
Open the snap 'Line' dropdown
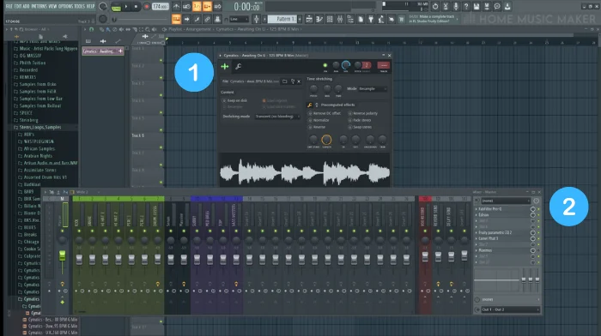coord(239,19)
